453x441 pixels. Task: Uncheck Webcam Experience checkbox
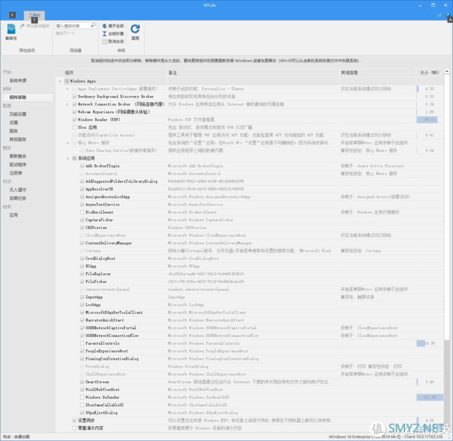tap(75, 112)
